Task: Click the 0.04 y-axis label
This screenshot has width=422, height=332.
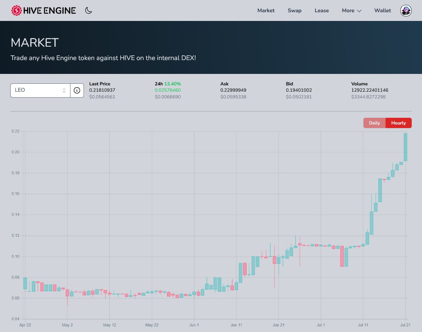Action: (x=15, y=319)
